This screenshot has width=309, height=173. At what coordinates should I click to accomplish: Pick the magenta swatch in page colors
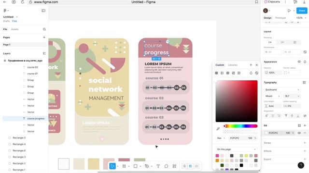tap(217, 156)
